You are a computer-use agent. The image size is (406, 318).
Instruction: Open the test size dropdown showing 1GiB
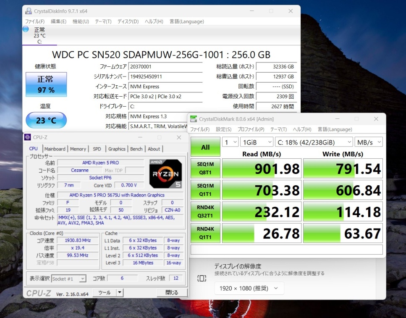tap(257, 142)
